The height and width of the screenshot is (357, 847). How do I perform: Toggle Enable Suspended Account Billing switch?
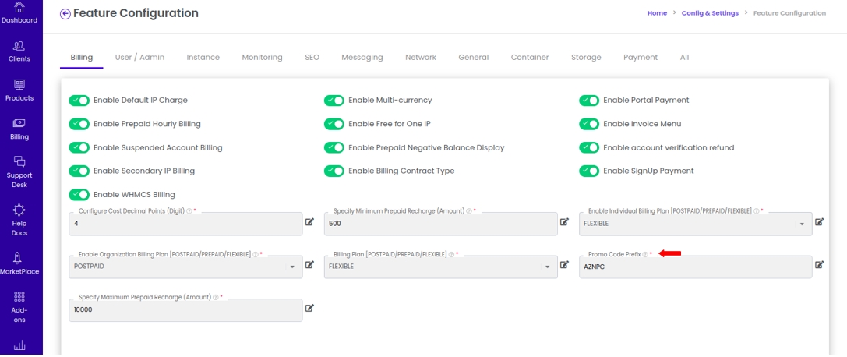79,147
